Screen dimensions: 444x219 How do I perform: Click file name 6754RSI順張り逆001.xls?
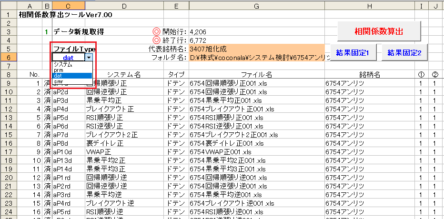pyautogui.click(x=257, y=212)
